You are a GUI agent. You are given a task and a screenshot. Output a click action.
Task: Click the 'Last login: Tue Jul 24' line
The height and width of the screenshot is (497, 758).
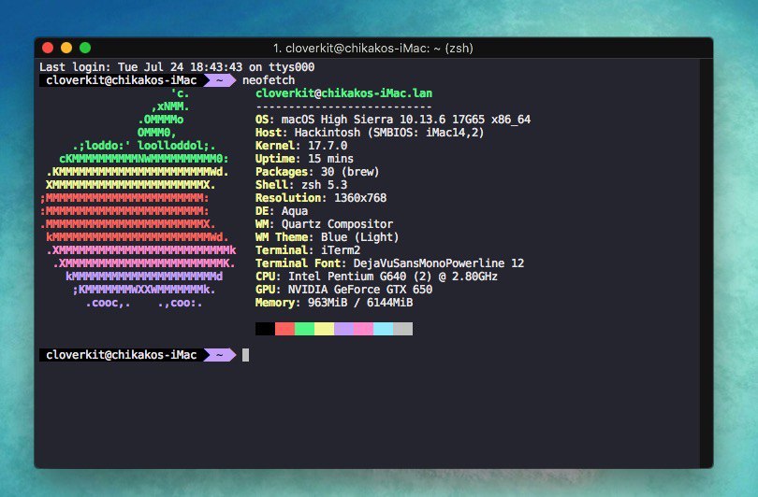[x=177, y=67]
